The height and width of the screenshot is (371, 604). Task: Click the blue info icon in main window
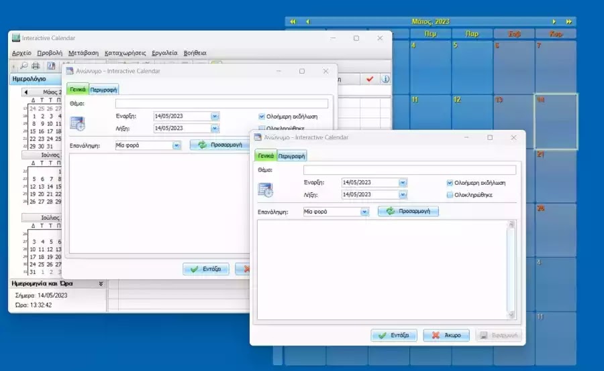pos(385,79)
